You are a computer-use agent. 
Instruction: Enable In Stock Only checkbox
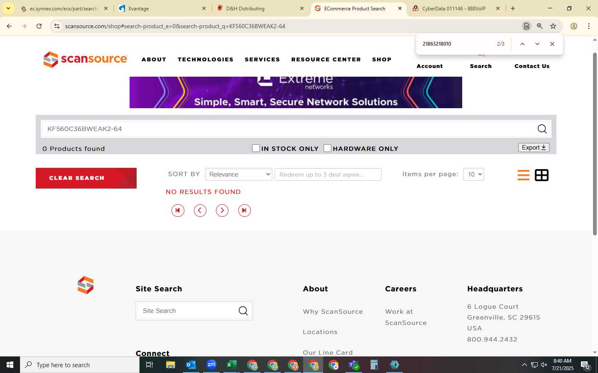pos(256,148)
